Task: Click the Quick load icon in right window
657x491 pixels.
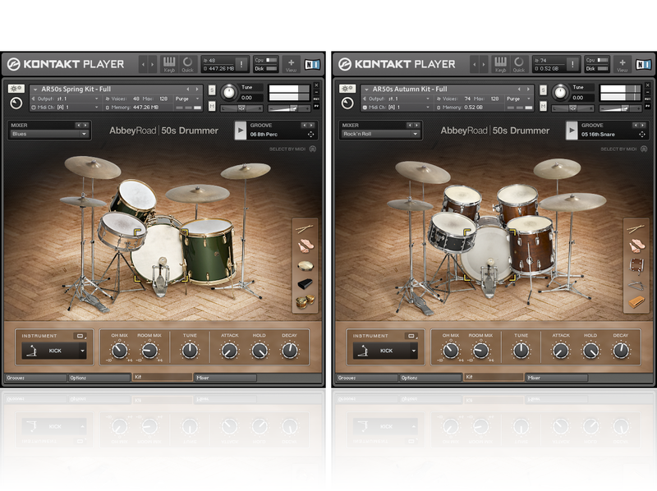Action: tap(518, 62)
